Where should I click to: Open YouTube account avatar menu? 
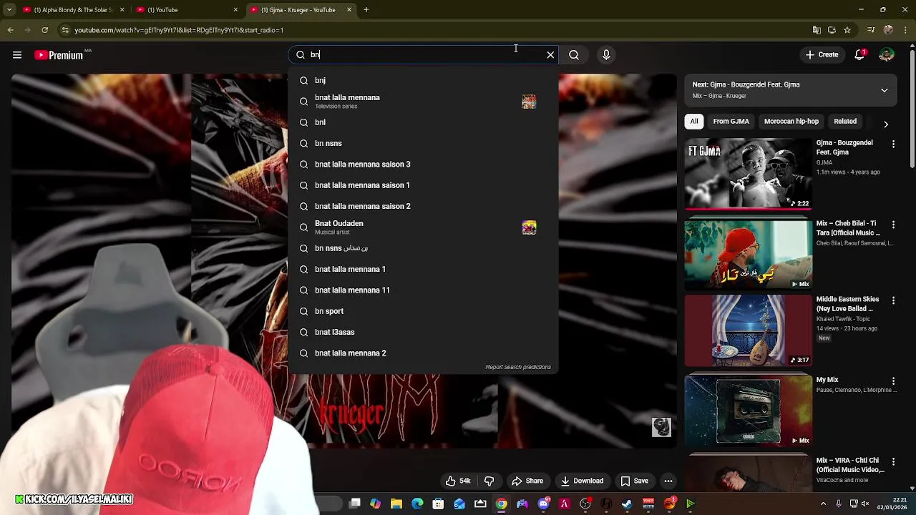point(887,55)
